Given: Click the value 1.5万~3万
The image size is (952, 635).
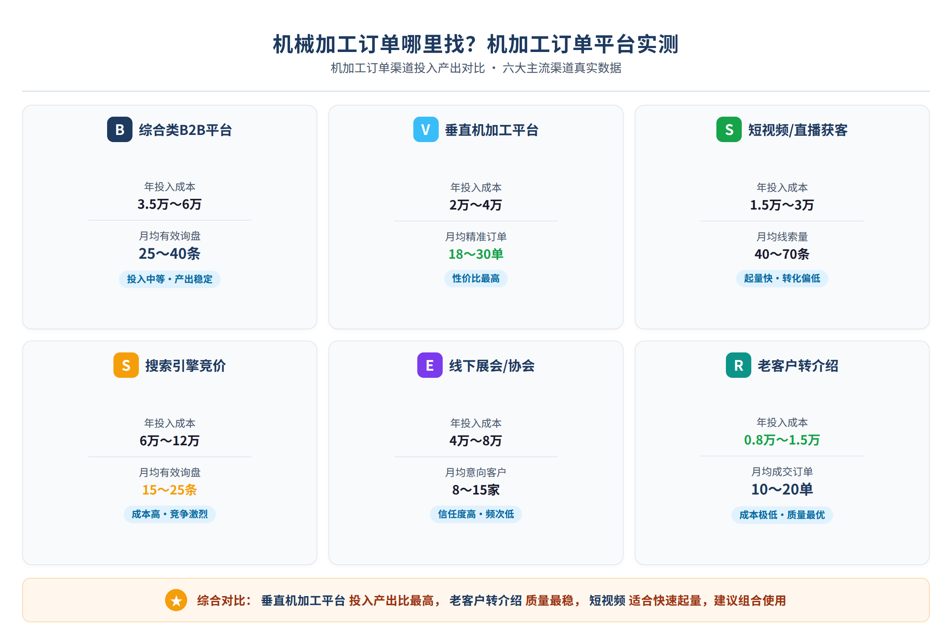Looking at the screenshot, I should (x=782, y=205).
